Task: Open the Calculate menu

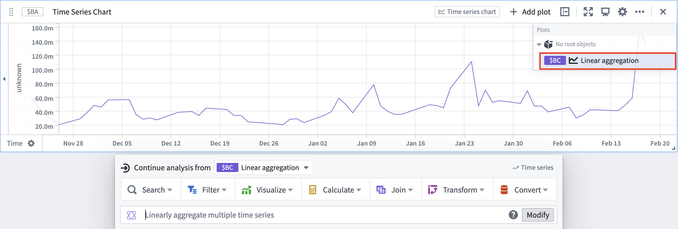Action: [336, 190]
